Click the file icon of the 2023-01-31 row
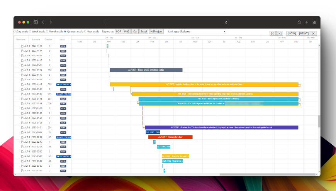This screenshot has height=191, width=336. (x=22, y=127)
